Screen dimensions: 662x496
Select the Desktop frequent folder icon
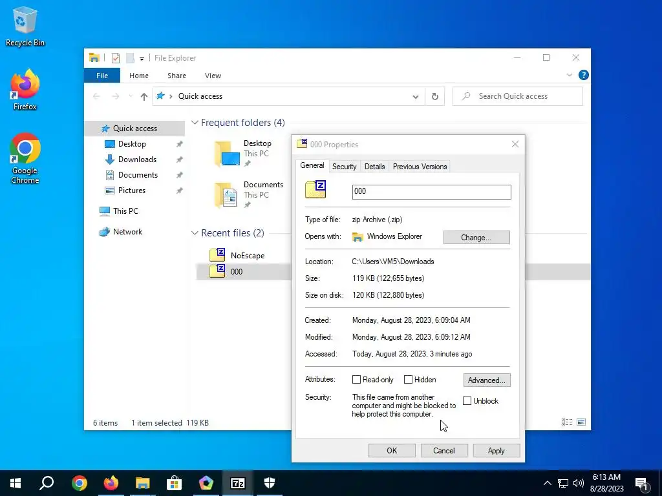pyautogui.click(x=228, y=154)
